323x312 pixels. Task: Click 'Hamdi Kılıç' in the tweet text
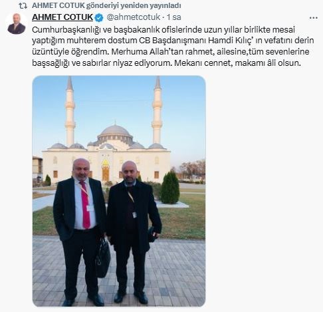tap(231, 41)
